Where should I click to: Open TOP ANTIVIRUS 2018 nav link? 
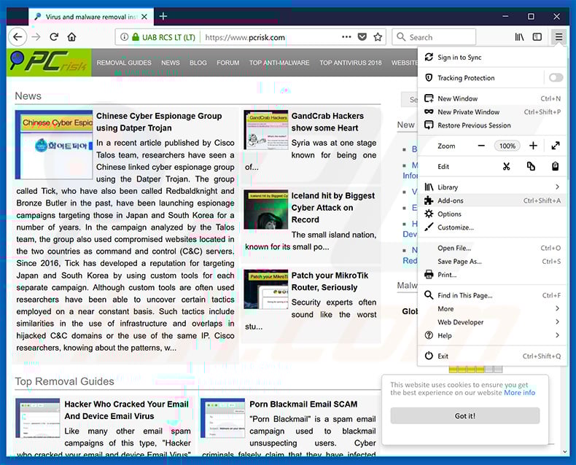(x=351, y=63)
